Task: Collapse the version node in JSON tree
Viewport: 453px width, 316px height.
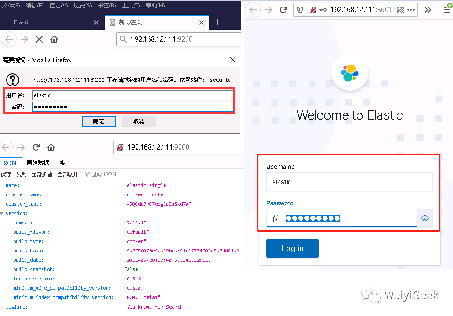Action: click(2, 214)
